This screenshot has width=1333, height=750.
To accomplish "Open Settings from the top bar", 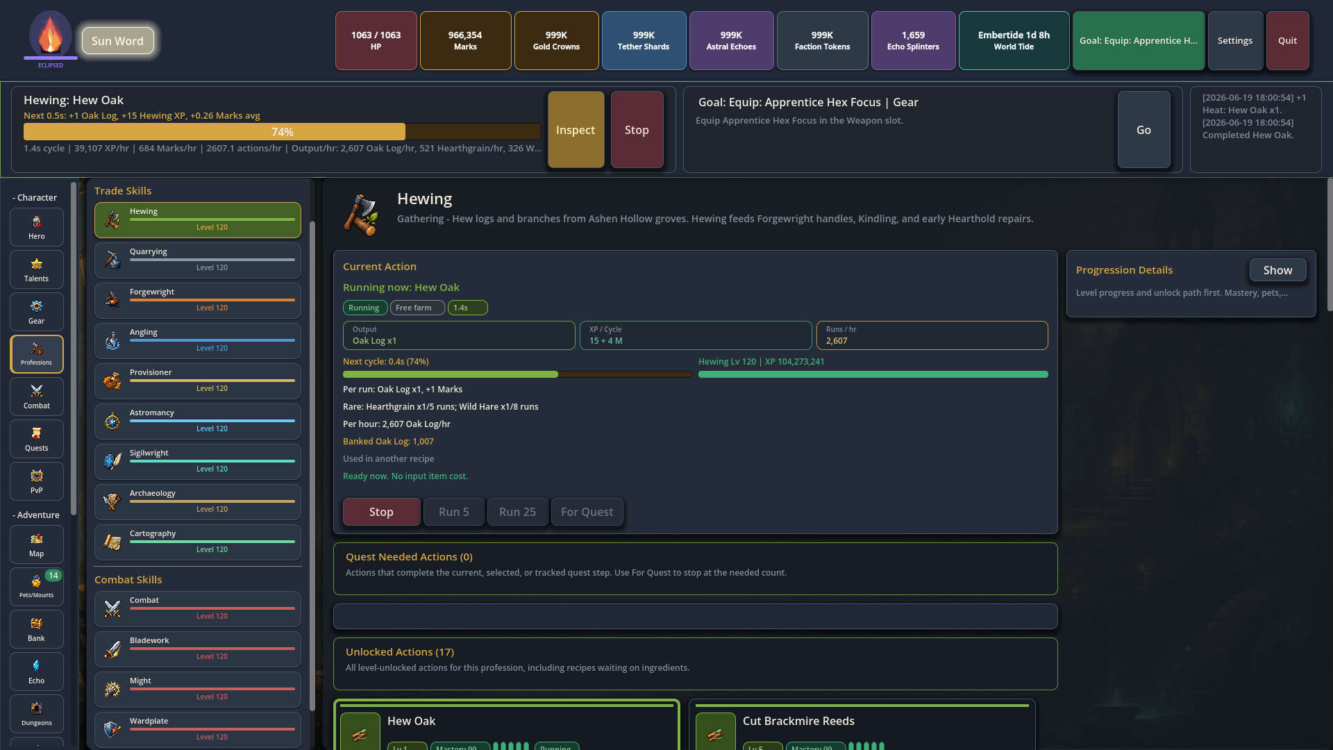I will coord(1235,40).
